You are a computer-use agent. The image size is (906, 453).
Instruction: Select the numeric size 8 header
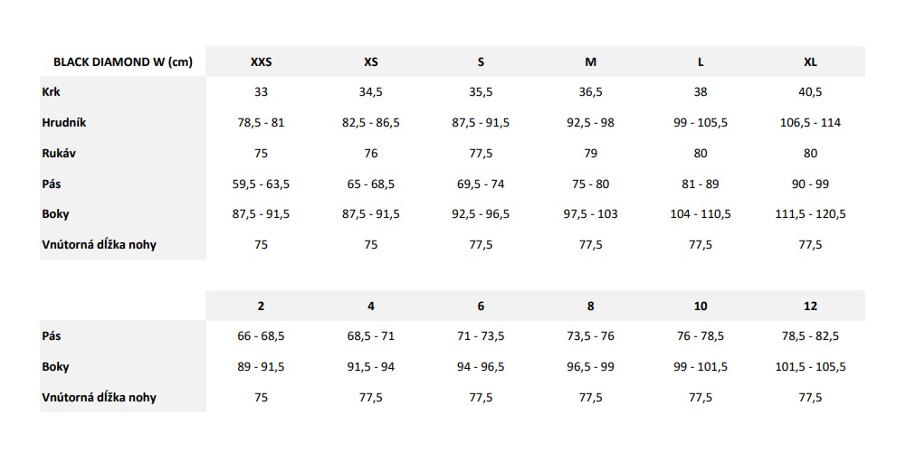tap(590, 306)
